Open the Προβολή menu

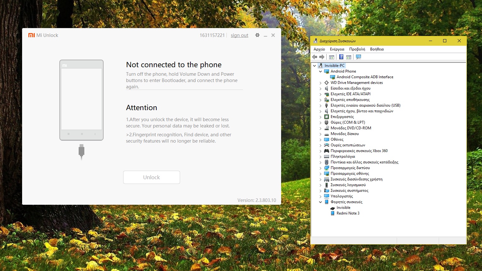[357, 49]
